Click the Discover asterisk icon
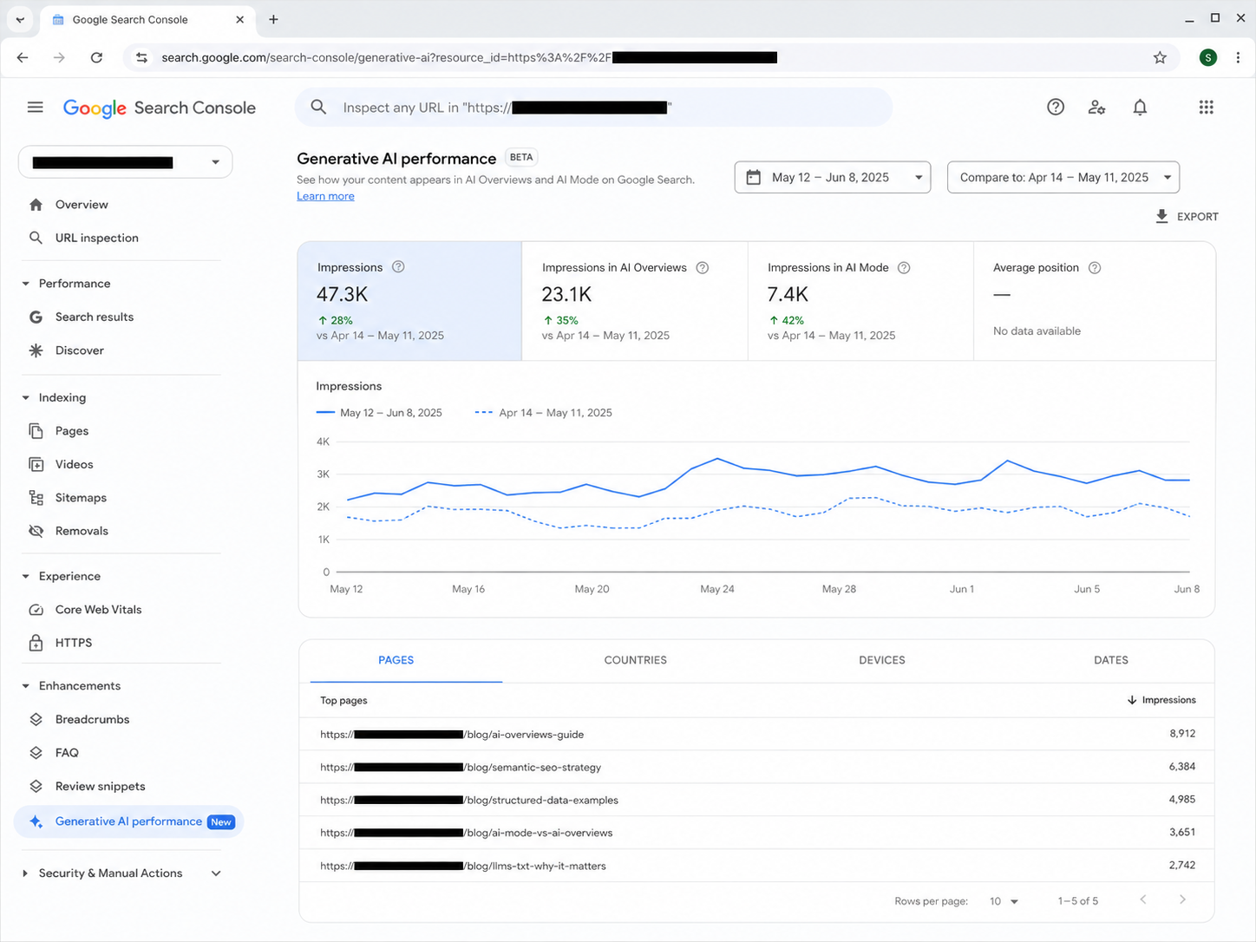 (36, 350)
